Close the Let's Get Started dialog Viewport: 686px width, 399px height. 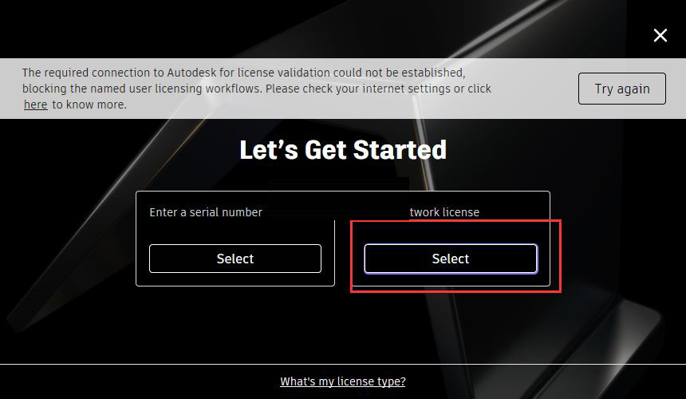660,35
